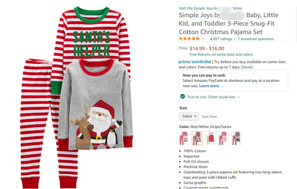Click the green True to size checkmark
Image resolution: width=297 pixels, height=189 pixels.
point(183,96)
